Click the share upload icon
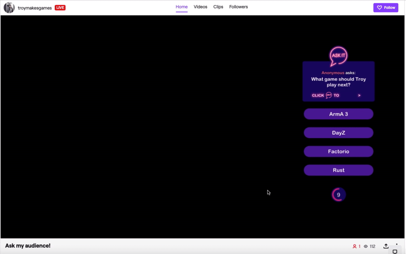 386,246
